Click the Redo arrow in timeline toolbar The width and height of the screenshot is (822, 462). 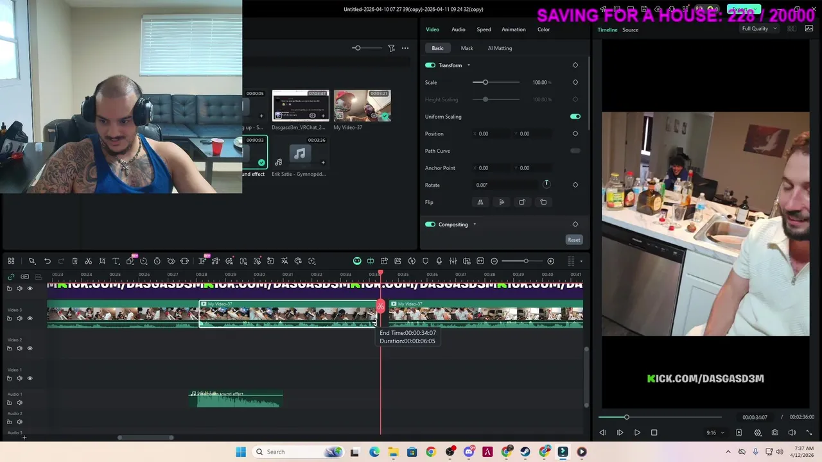point(61,261)
